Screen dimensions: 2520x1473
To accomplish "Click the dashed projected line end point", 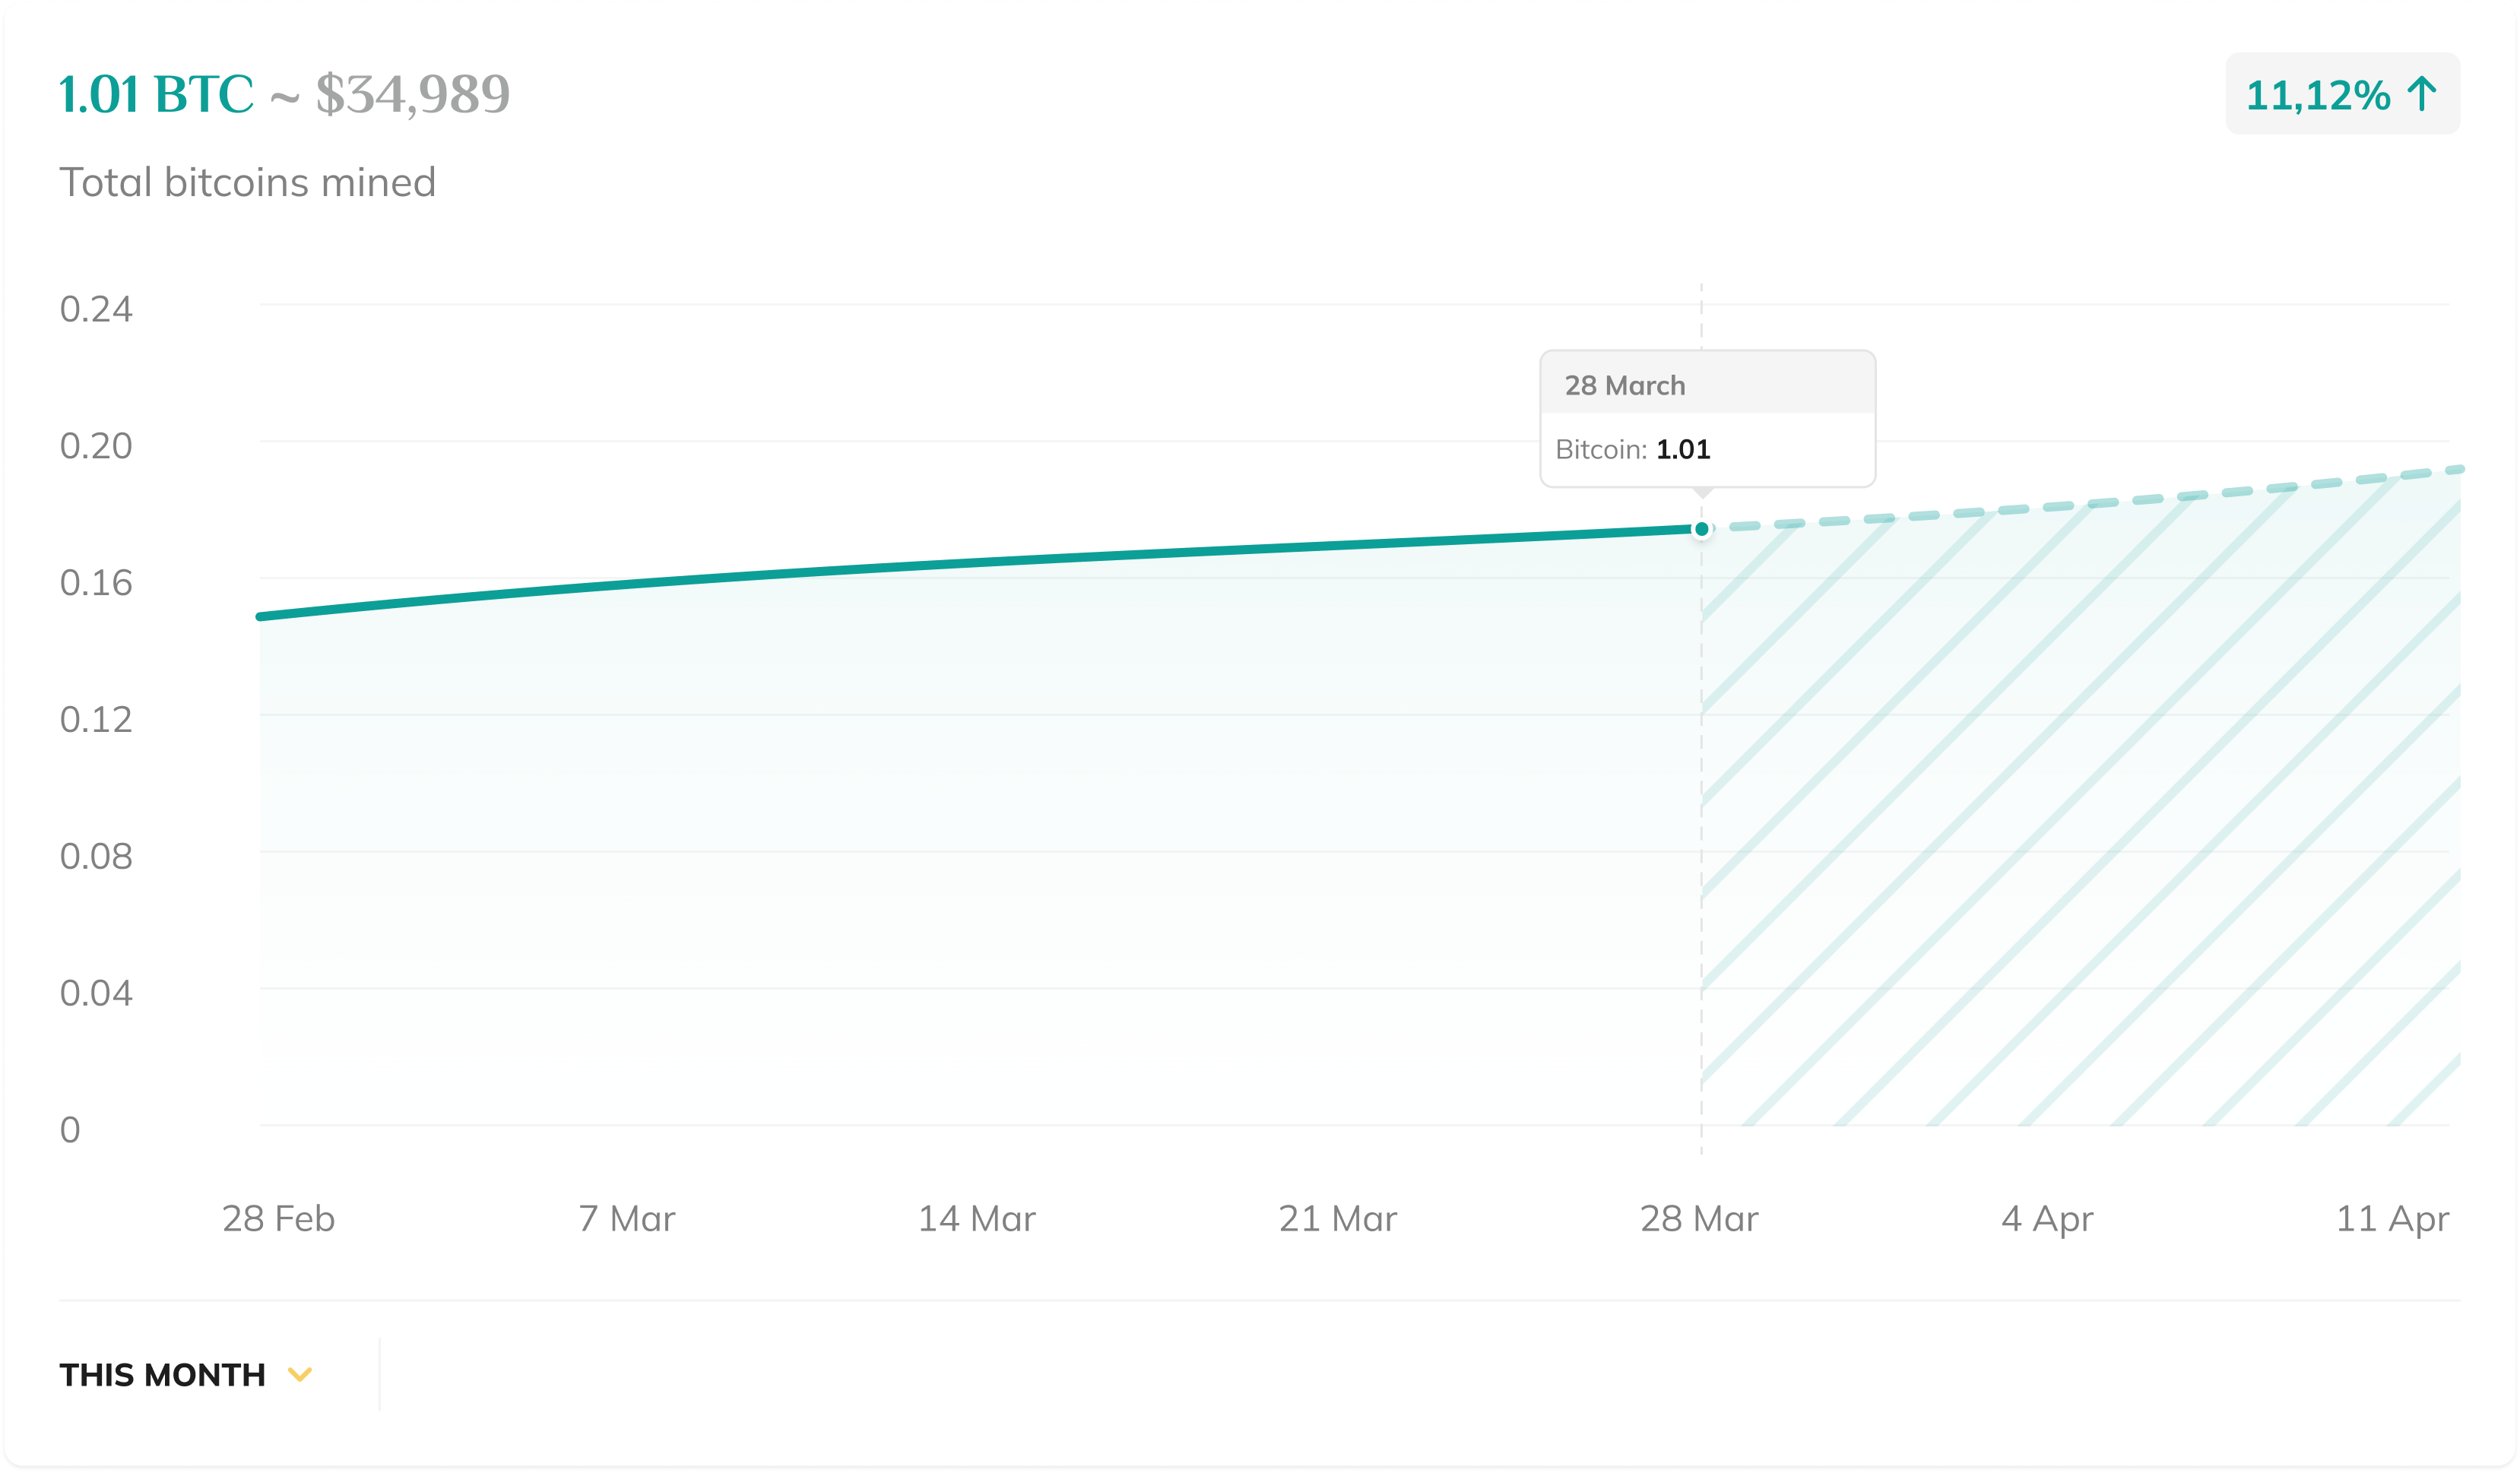I will click(2458, 469).
